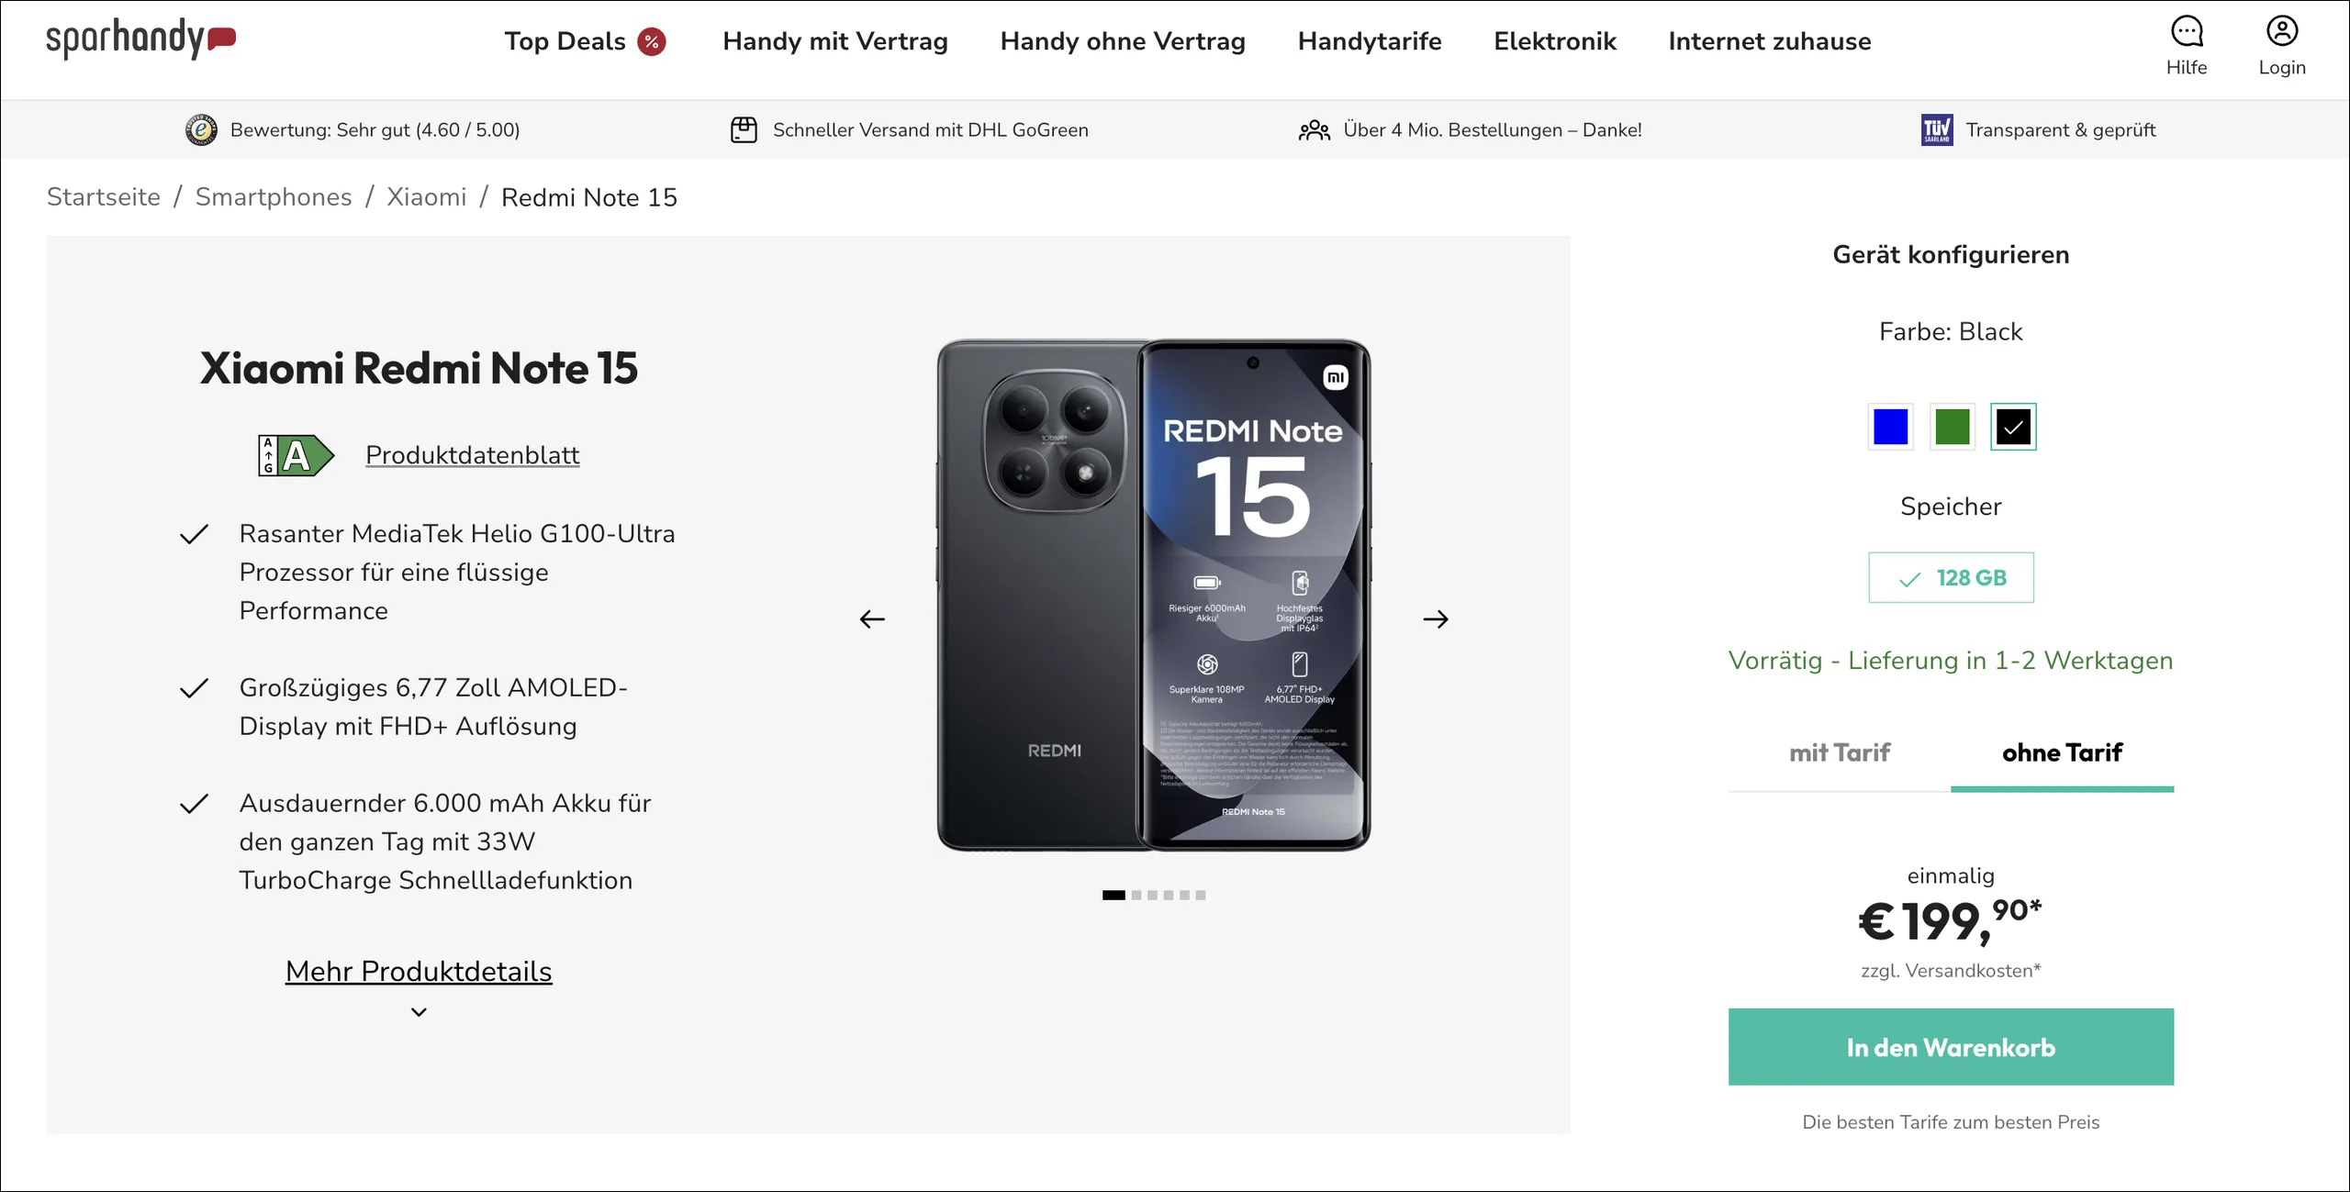Screen dimensions: 2350x1192
Task: Click the Sparhandy logo
Action: click(140, 40)
